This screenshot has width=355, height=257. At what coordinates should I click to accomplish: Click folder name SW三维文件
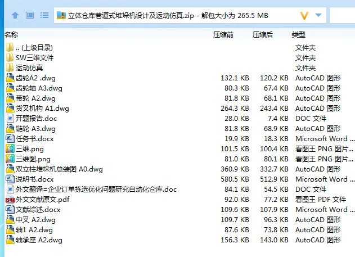(x=35, y=58)
